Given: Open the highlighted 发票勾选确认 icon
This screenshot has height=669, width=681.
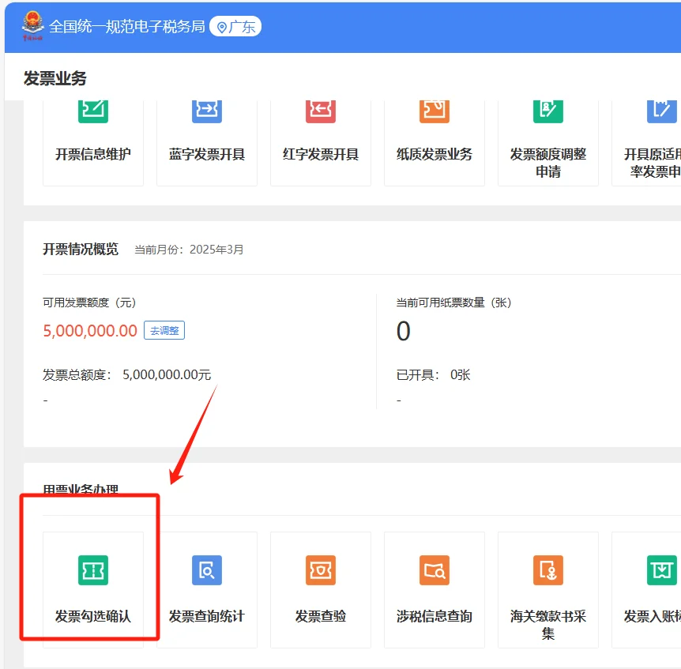Looking at the screenshot, I should point(92,588).
